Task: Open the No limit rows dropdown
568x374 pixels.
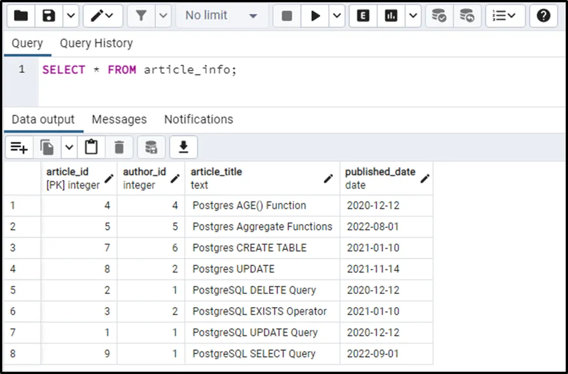Action: tap(221, 16)
